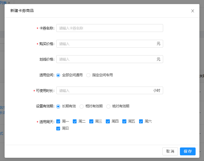Viewport: 204px width, 161px height.
Task: Choose 相对有效期 validity option
Action: point(81,106)
